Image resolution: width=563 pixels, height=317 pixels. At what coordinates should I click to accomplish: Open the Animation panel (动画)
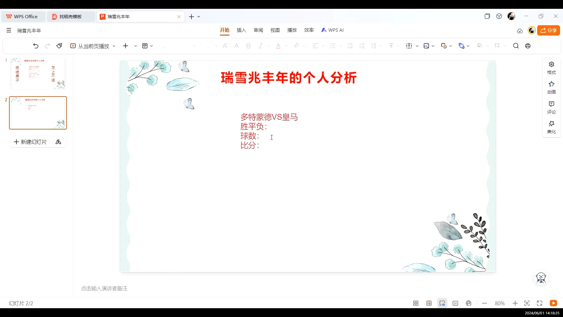[x=551, y=88]
